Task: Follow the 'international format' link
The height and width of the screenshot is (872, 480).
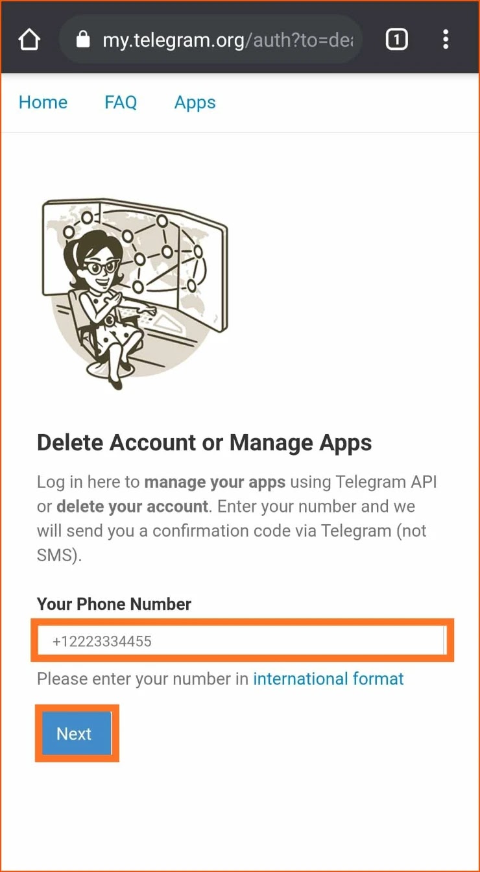Action: click(328, 679)
